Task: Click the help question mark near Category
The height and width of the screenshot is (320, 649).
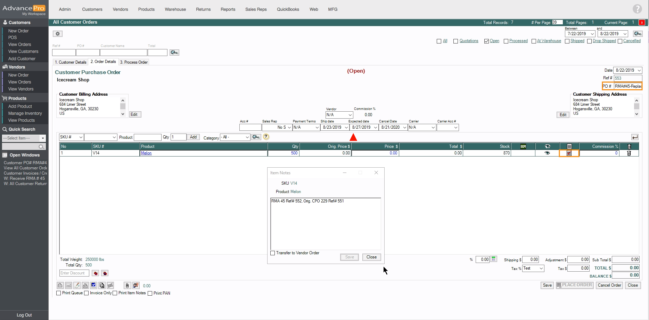Action: (266, 137)
